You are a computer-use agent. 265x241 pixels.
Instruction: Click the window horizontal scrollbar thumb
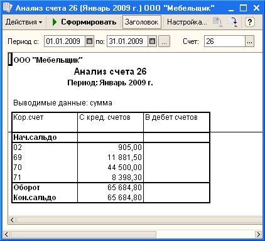point(84,234)
